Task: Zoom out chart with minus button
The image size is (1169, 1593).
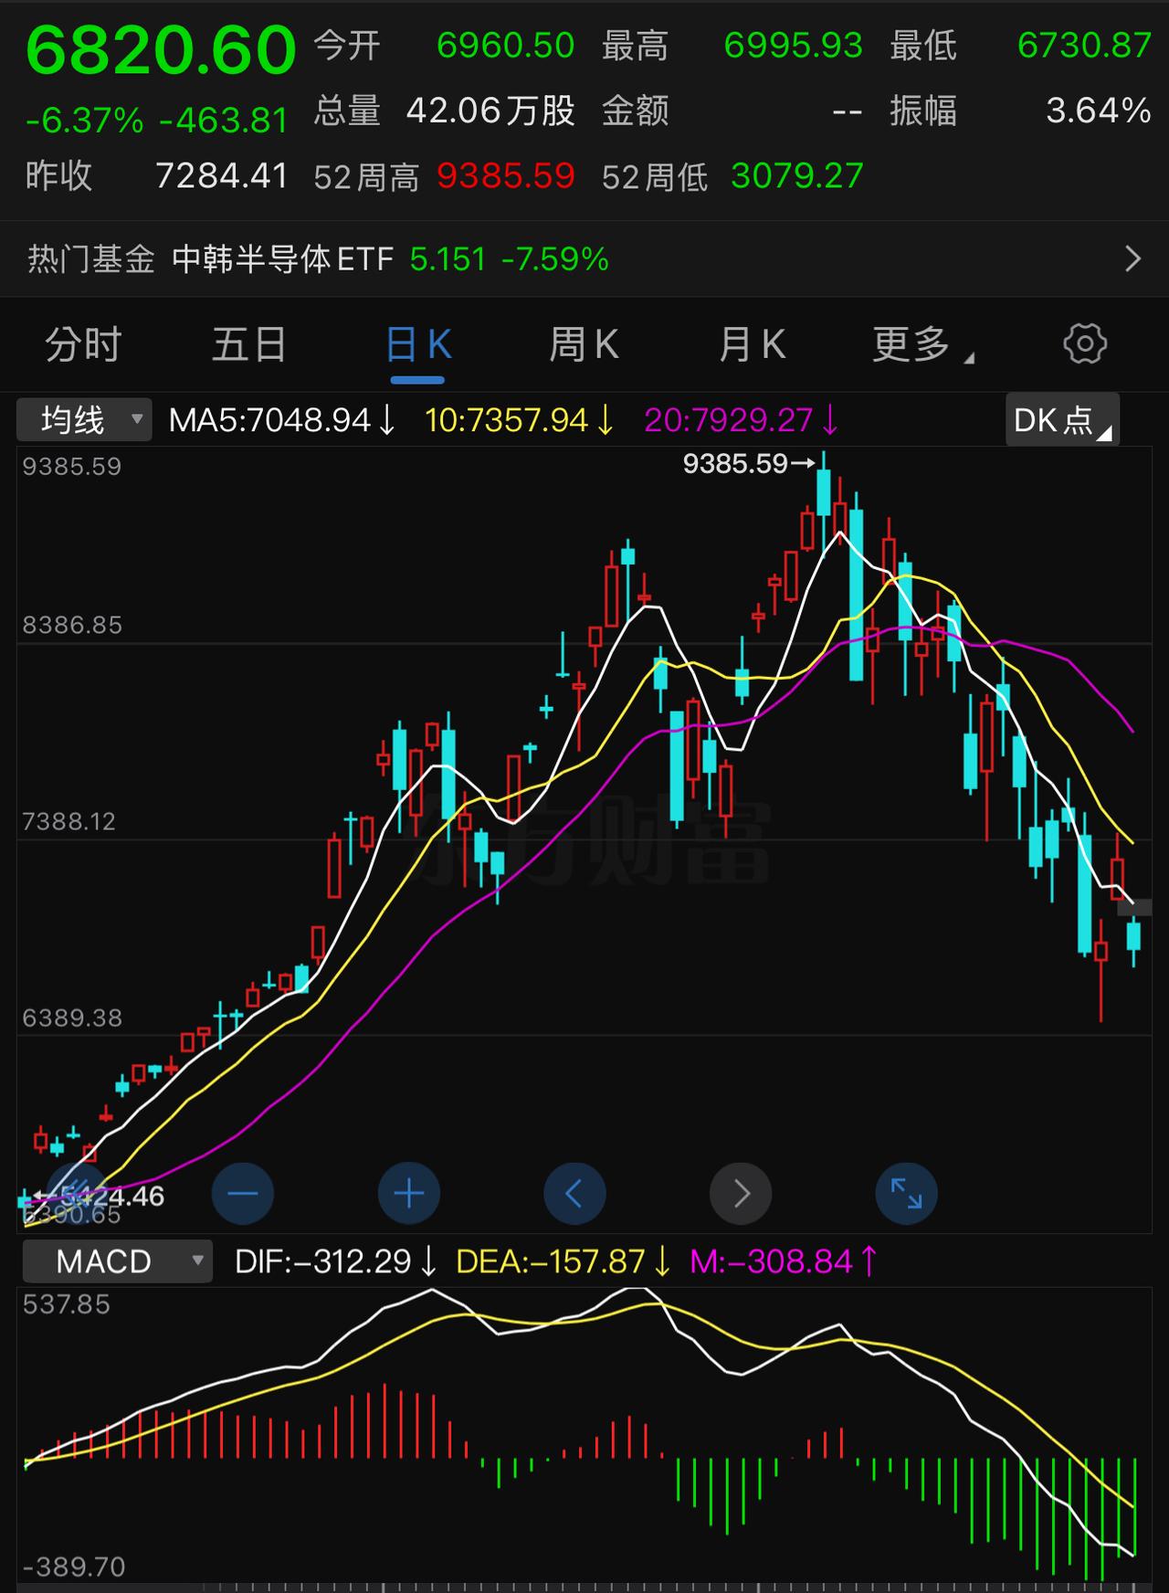Action: coord(243,1193)
